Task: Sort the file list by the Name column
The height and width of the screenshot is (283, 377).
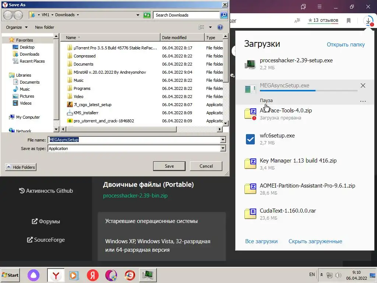Action: click(110, 38)
